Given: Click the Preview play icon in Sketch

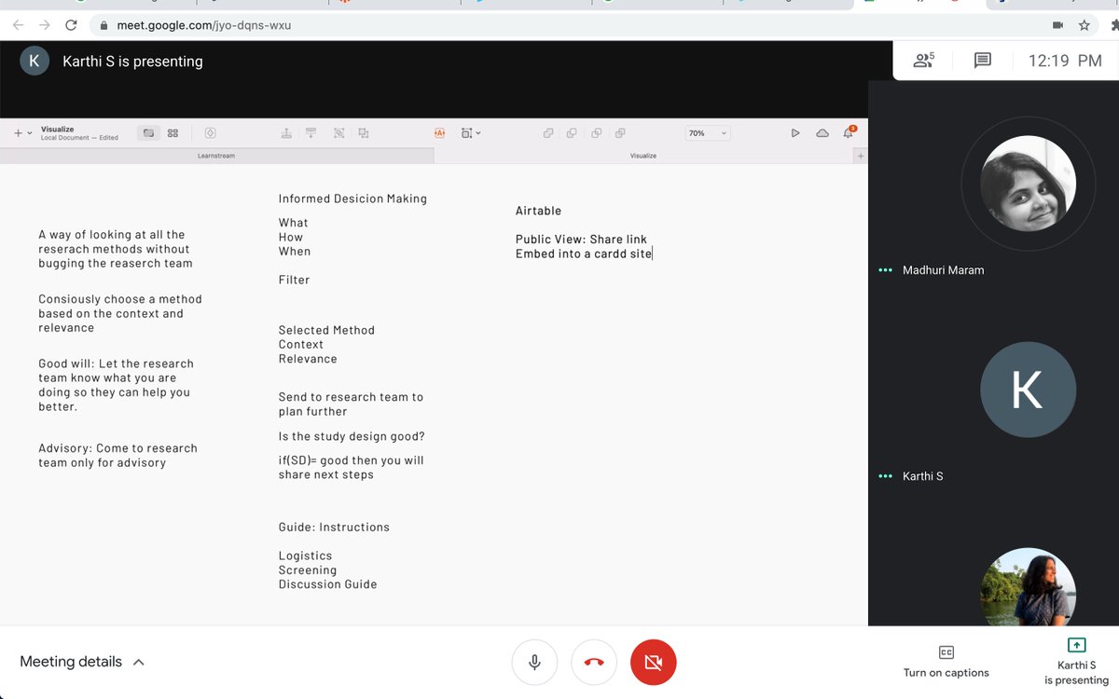Looking at the screenshot, I should (x=795, y=133).
